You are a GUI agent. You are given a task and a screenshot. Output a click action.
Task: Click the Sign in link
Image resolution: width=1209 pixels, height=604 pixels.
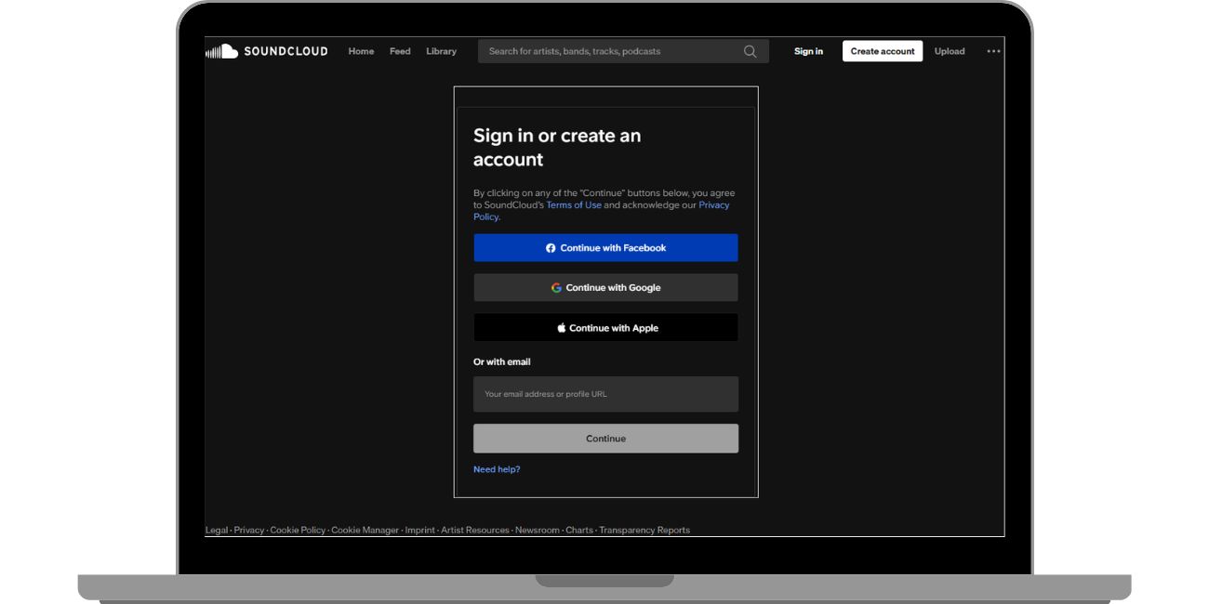(x=807, y=51)
